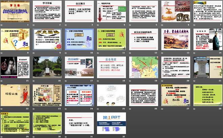Viewport: 223px width, 138px height.
Task: Open slide 19 with the campaign map
Action: point(143,67)
